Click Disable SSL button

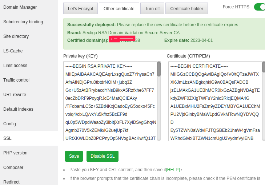103,156
